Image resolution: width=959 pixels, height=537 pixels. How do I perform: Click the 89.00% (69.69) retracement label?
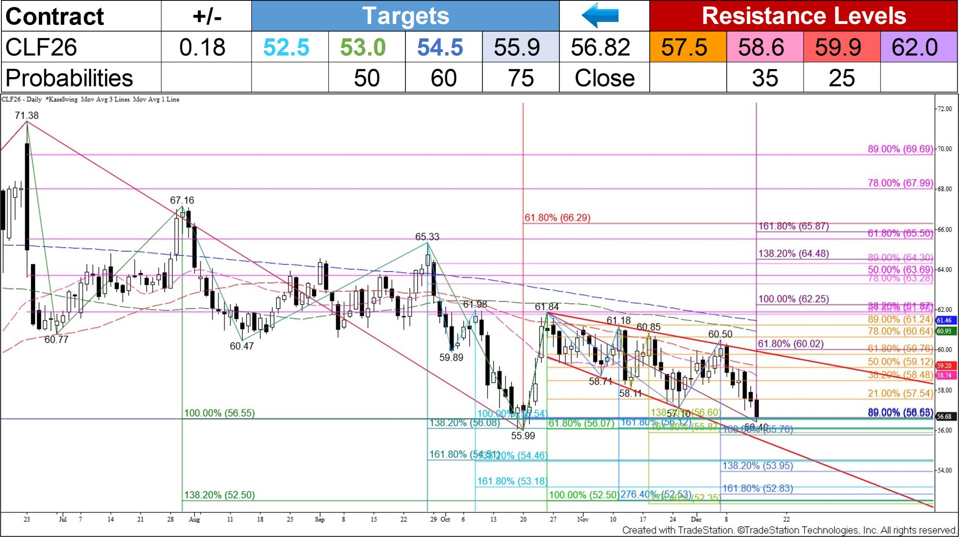click(900, 149)
